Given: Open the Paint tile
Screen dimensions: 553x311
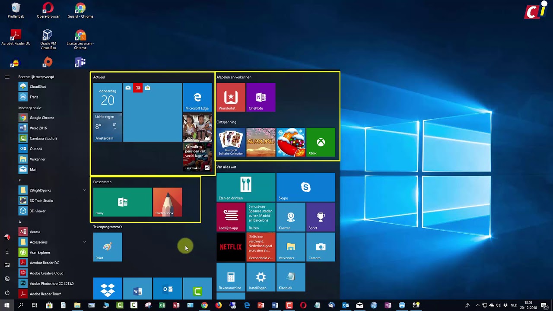Looking at the screenshot, I should (108, 247).
